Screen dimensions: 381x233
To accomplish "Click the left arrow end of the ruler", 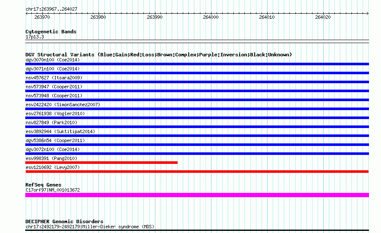I will pyautogui.click(x=27, y=14).
